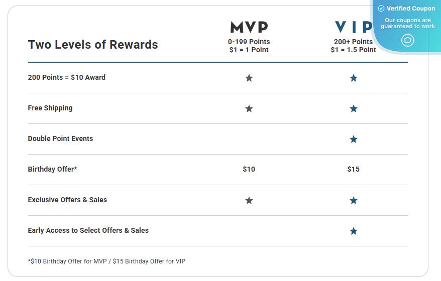Click the MVP star for Exclusive Offers & Sales
This screenshot has height=281, width=441.
pos(249,200)
